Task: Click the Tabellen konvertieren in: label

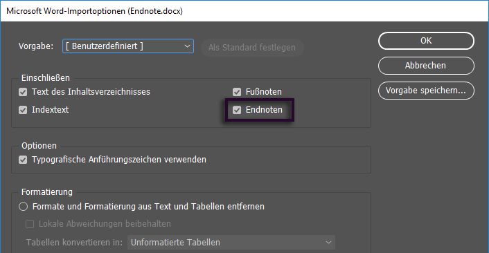Action: [75, 243]
